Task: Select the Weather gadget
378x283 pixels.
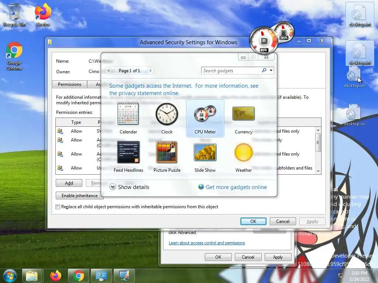Action: click(244, 156)
